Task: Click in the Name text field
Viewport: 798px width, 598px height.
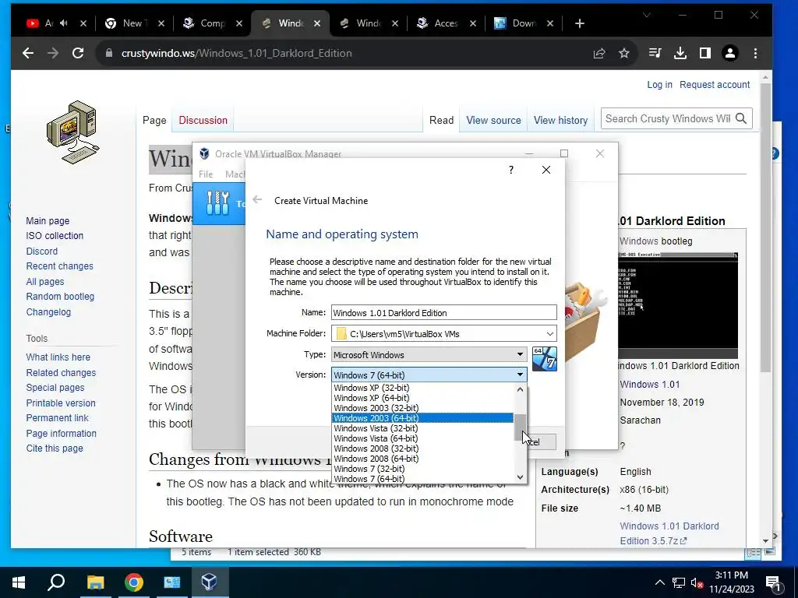Action: (x=443, y=313)
